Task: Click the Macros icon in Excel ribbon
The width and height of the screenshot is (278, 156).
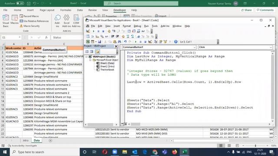Action: pos(14,19)
